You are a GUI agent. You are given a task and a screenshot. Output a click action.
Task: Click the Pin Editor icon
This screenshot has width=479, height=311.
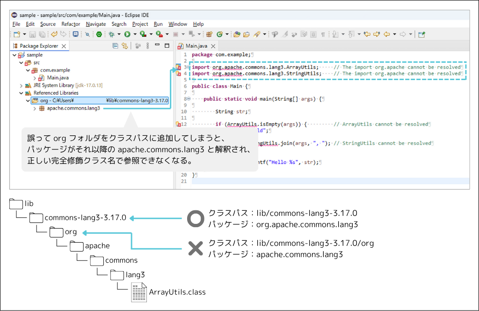click(421, 34)
